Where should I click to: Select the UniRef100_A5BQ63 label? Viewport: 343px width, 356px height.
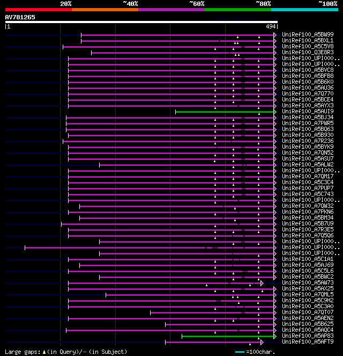point(308,129)
